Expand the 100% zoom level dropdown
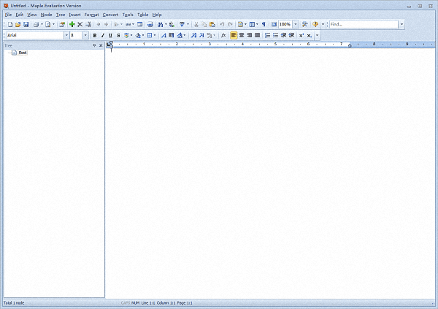 [295, 24]
